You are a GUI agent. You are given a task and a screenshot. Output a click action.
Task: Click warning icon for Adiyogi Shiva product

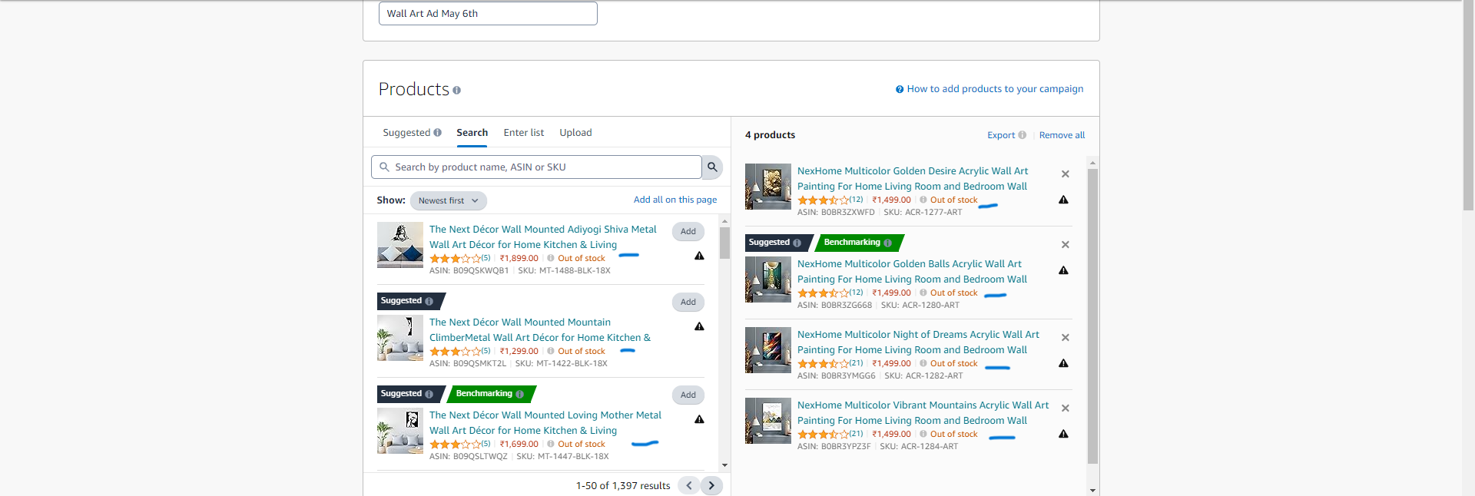pos(699,256)
